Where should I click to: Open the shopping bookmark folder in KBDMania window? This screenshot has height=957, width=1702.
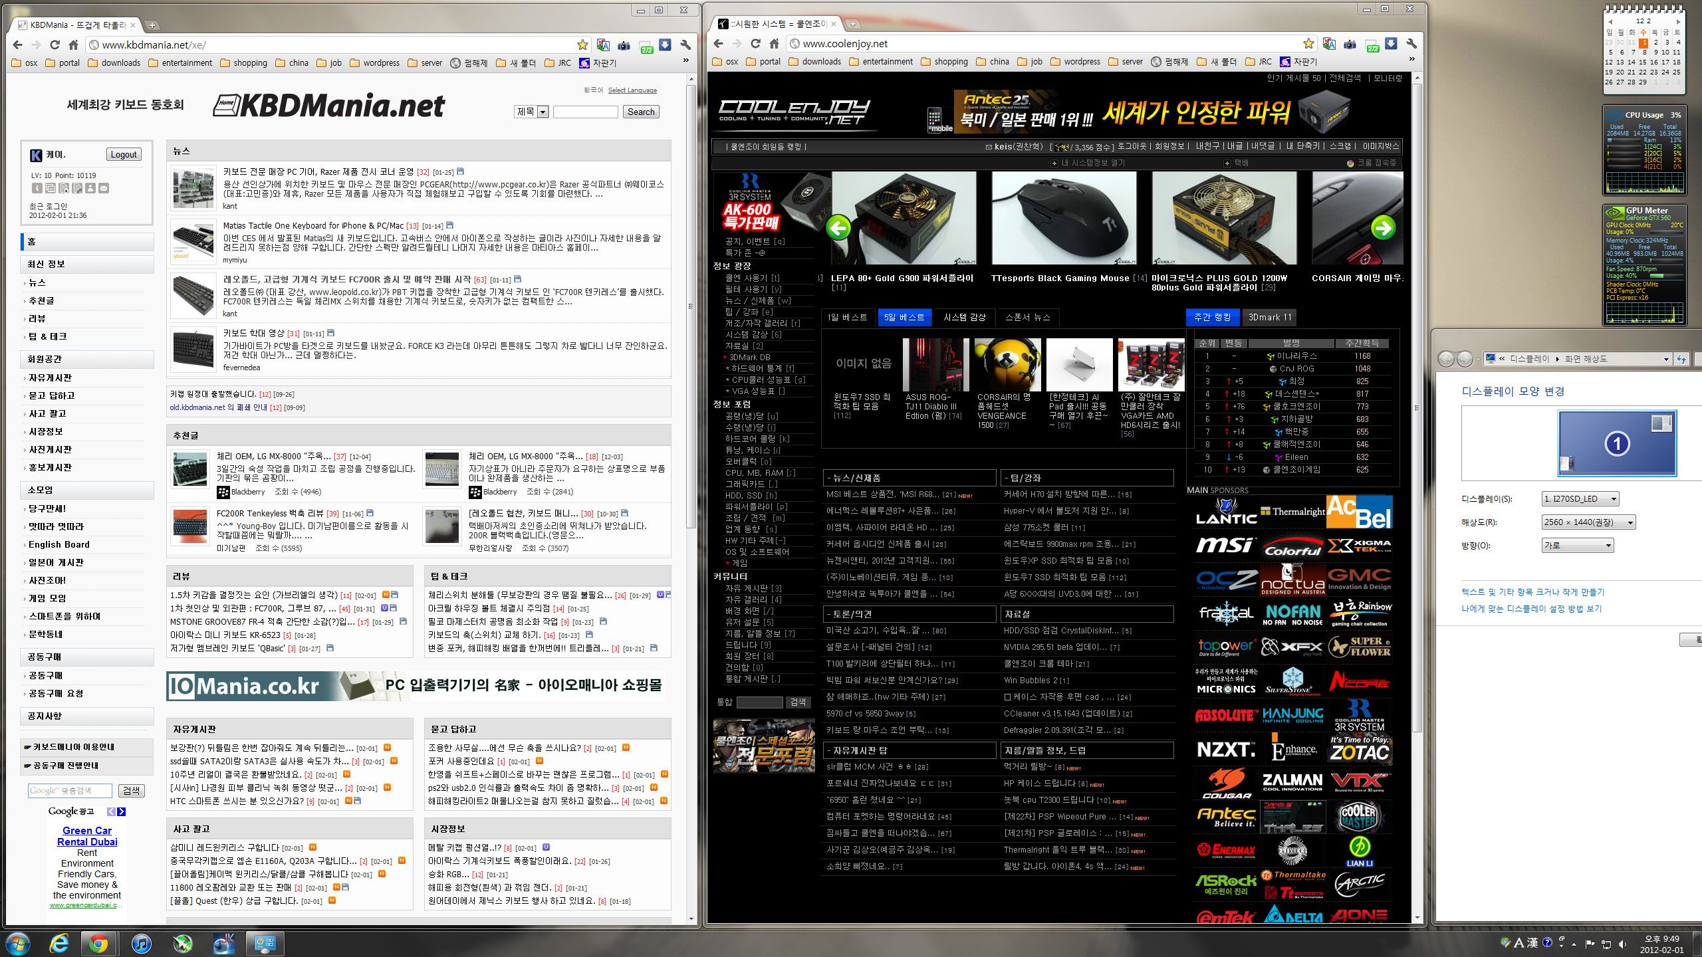tap(243, 63)
